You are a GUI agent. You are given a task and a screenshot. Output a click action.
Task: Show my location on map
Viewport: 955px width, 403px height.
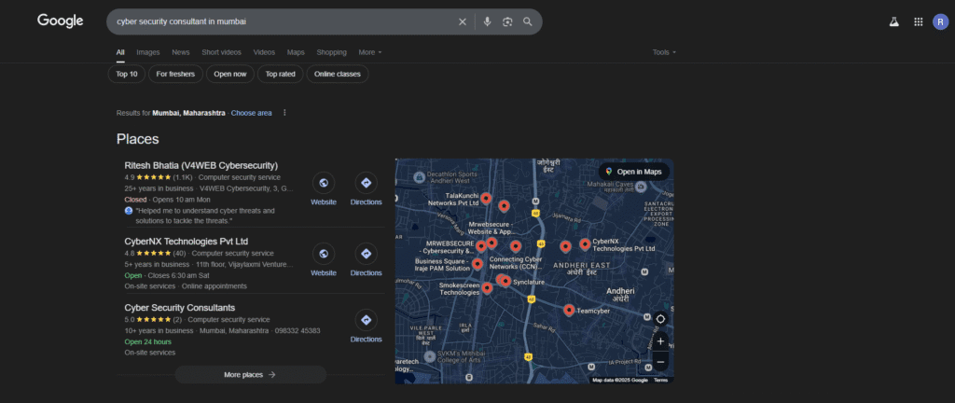[x=660, y=319]
